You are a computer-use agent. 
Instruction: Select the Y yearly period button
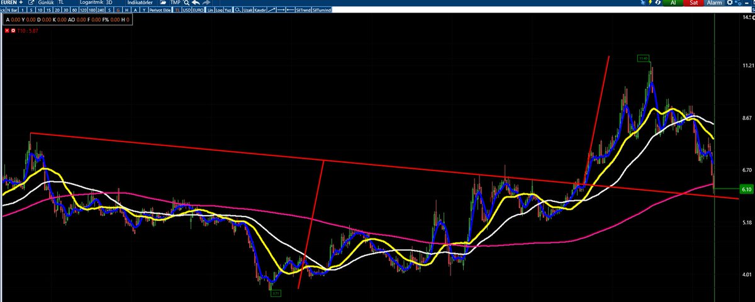click(144, 10)
